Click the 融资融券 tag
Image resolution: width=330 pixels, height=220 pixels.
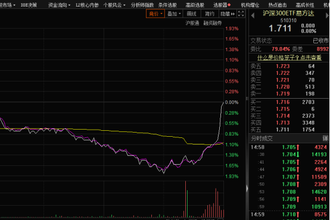(213, 23)
